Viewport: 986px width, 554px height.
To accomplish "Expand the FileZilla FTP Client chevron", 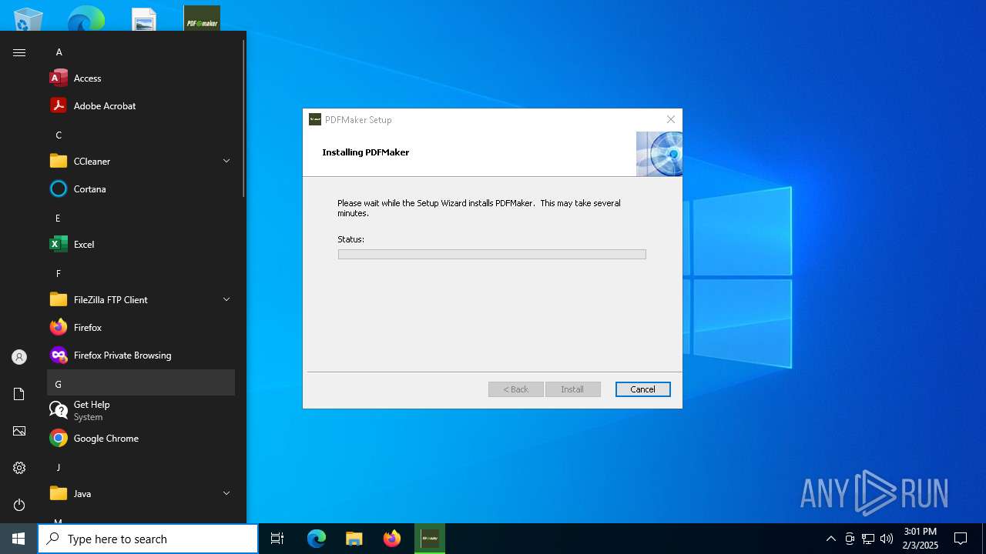I will coord(226,299).
